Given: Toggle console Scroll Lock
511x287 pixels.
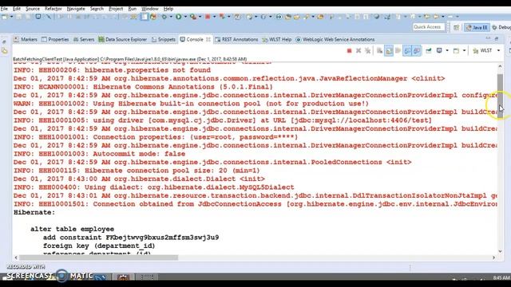Looking at the screenshot, I should pyautogui.click(x=389, y=51).
